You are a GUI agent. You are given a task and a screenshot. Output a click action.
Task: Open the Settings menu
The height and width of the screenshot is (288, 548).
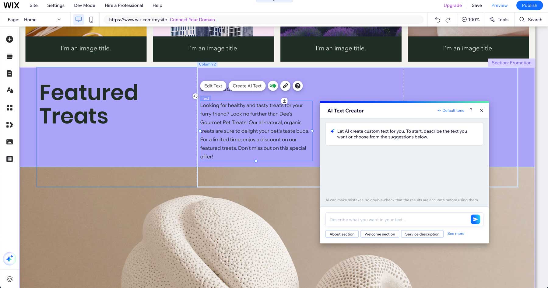[x=56, y=5]
